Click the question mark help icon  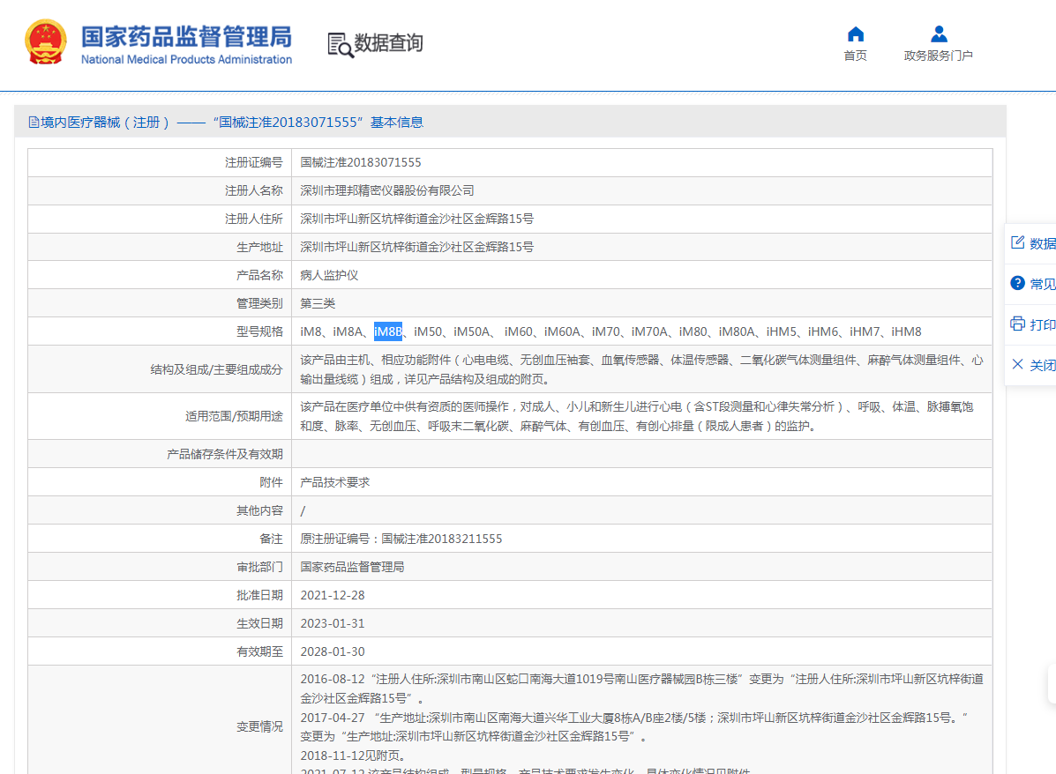point(1017,283)
